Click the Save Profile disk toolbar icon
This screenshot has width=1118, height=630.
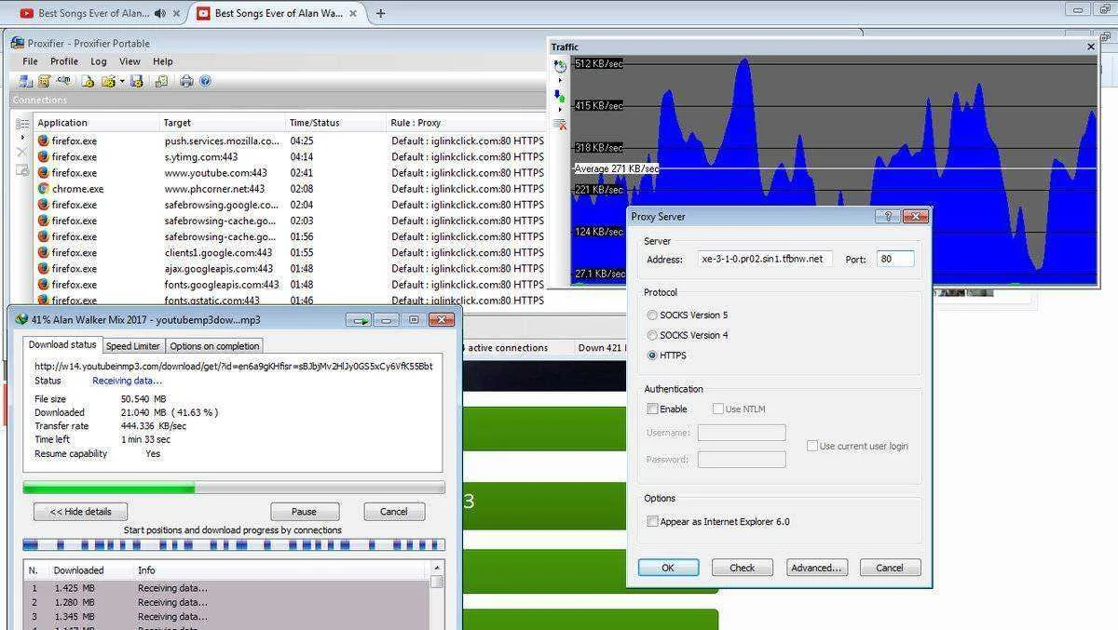[137, 82]
